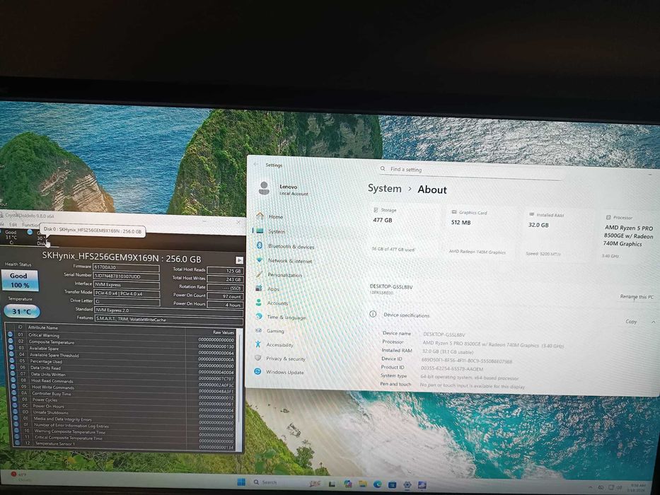Collapse Device specifications section chevron
The width and height of the screenshot is (660, 495).
653,322
